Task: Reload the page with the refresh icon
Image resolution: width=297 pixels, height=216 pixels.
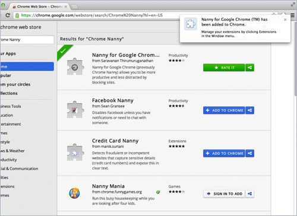Action: point(8,15)
